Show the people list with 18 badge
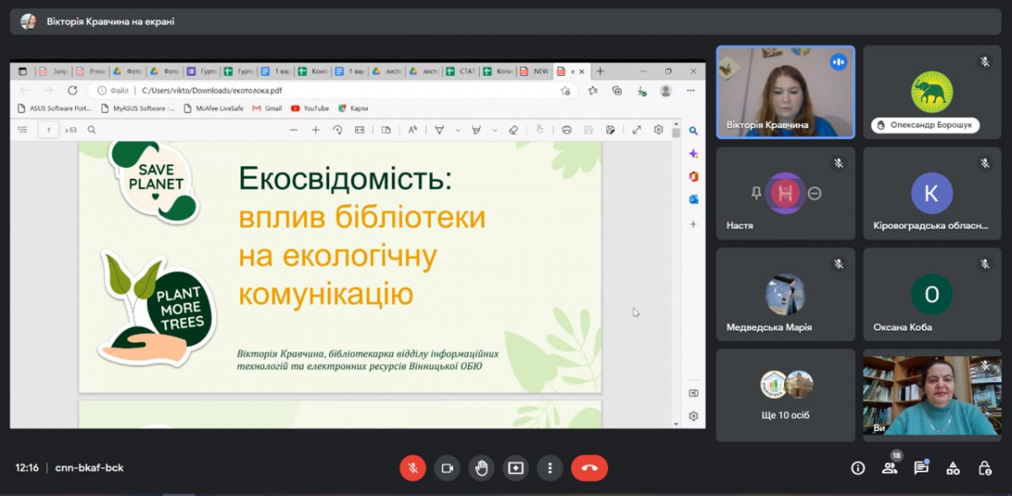Image resolution: width=1012 pixels, height=496 pixels. [890, 468]
